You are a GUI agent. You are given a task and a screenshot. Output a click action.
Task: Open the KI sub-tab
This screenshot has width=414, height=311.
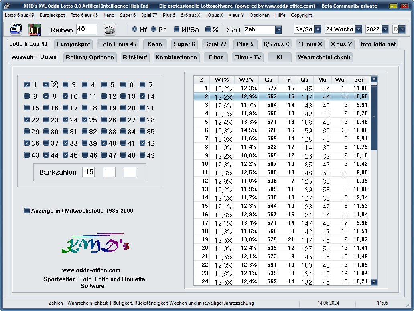click(279, 57)
